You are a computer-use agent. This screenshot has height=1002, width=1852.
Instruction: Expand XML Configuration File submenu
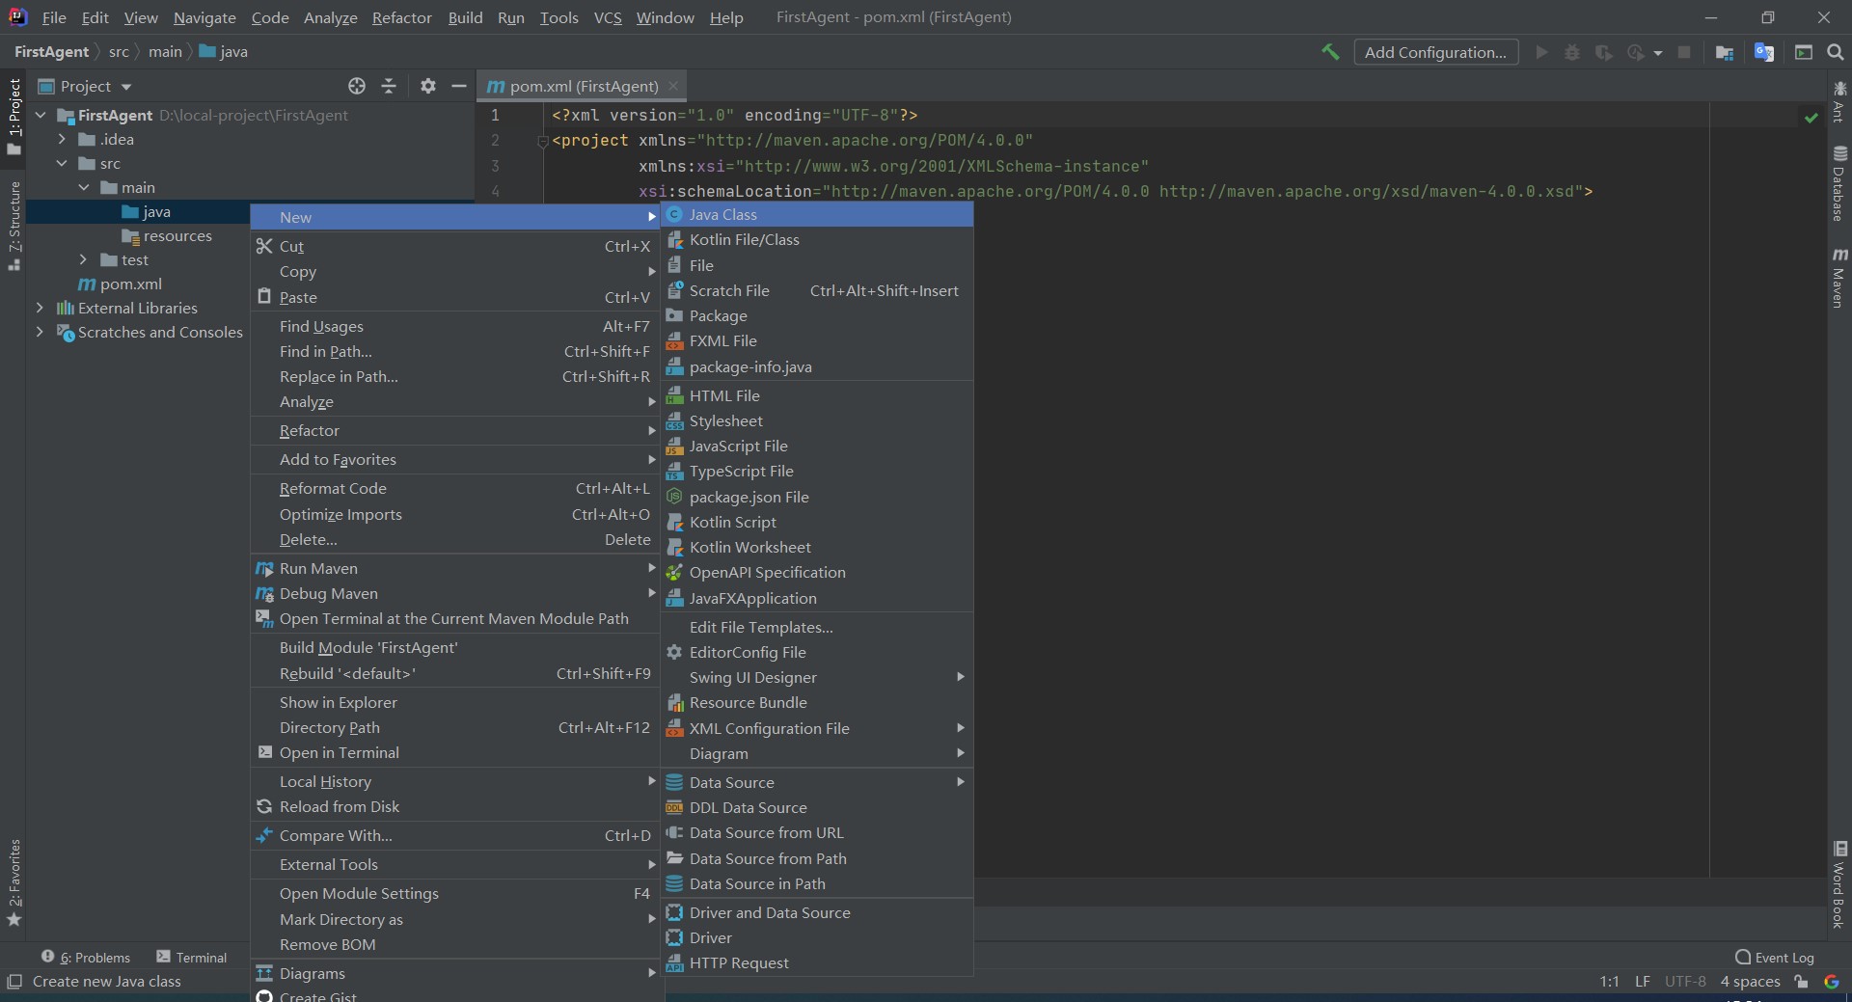point(817,729)
